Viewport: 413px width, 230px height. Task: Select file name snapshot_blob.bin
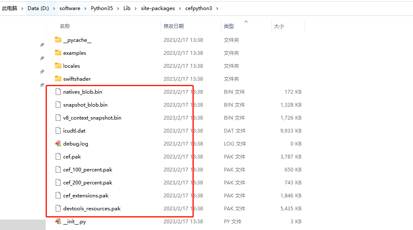point(85,105)
